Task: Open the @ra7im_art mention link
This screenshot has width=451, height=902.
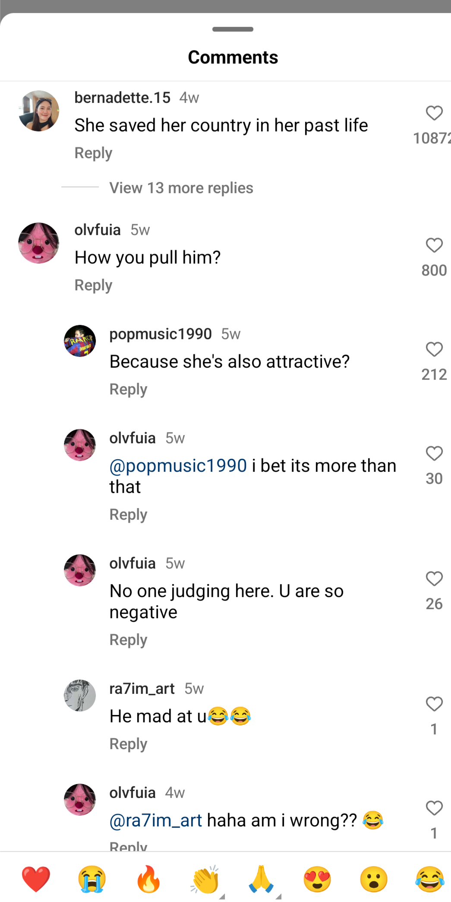Action: click(x=155, y=820)
